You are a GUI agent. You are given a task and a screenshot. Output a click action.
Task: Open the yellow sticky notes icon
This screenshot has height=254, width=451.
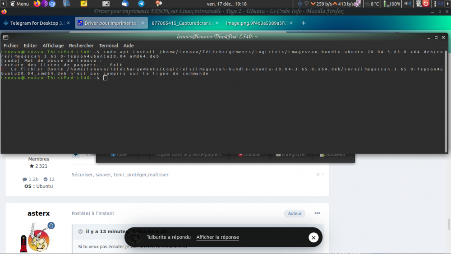point(84,4)
